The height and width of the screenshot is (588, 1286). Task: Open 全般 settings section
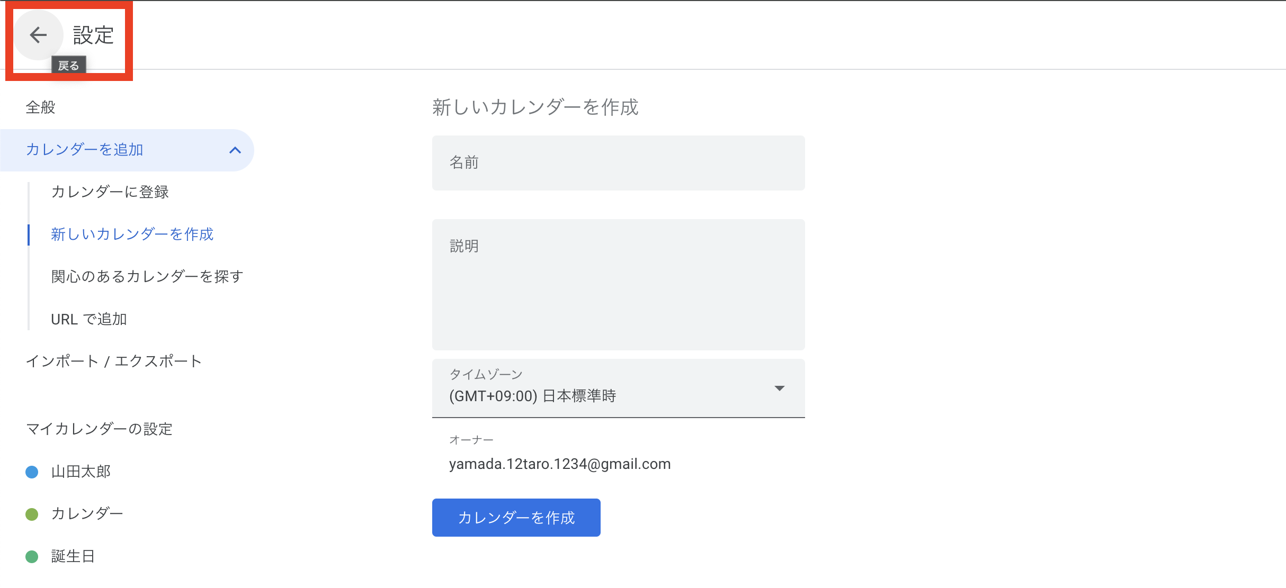tap(41, 107)
